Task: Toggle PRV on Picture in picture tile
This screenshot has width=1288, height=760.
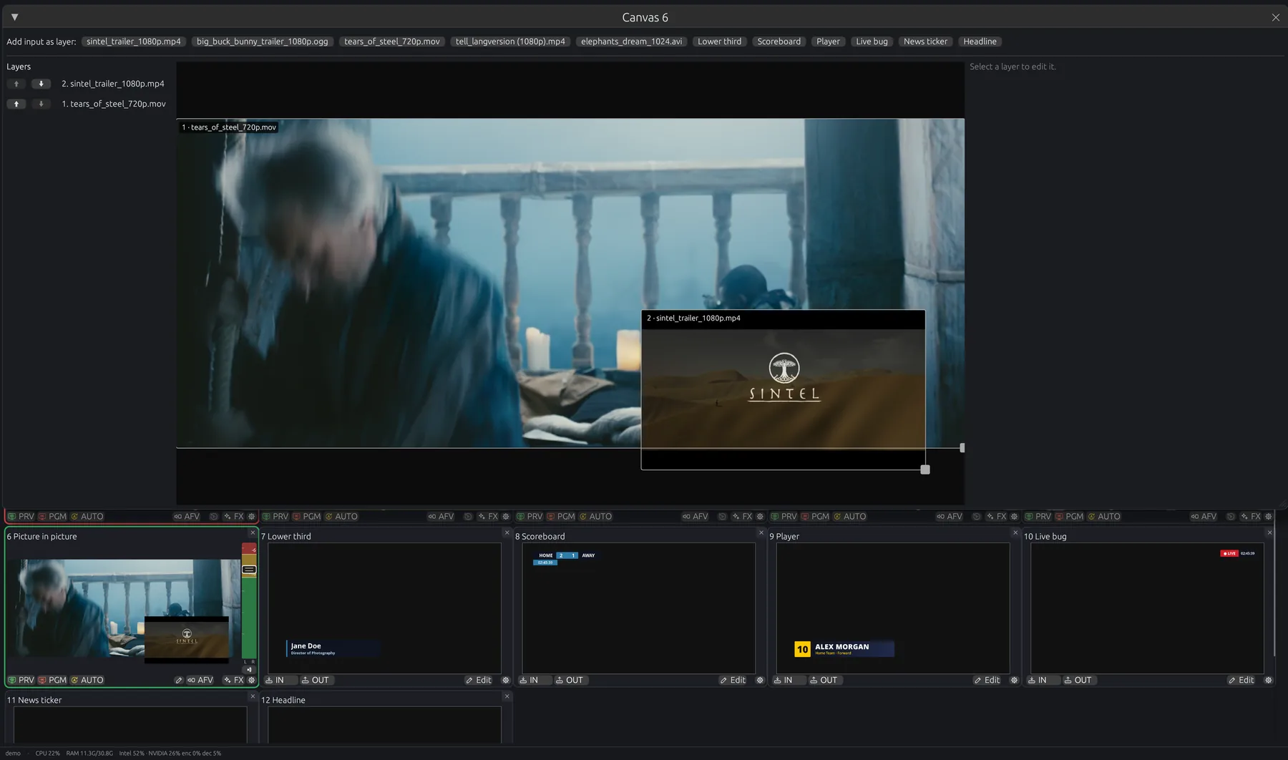Action: click(21, 680)
